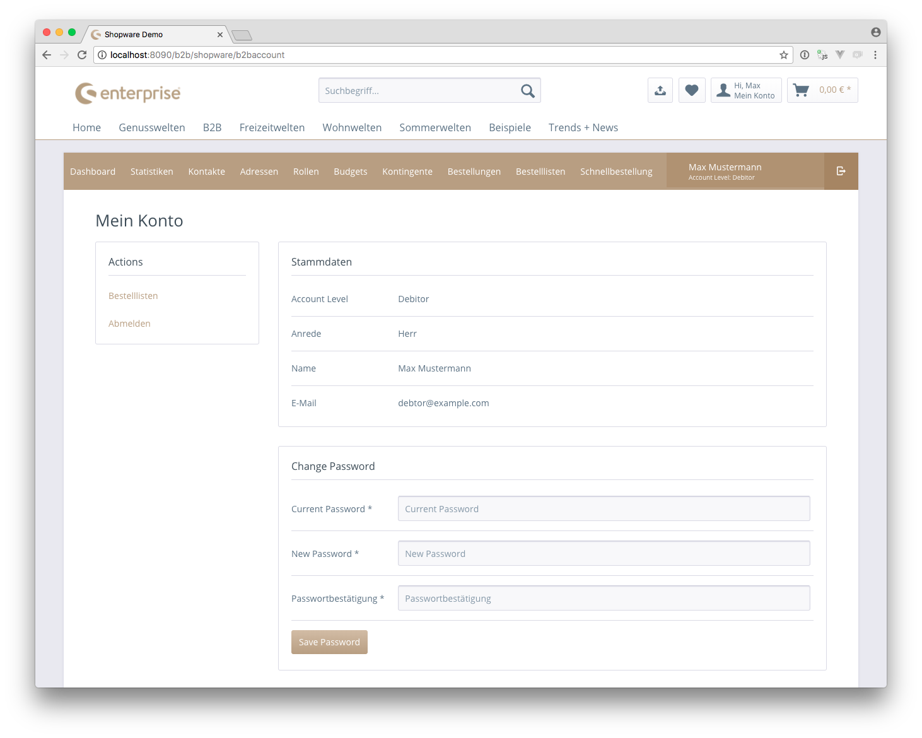
Task: Click the browser back arrow
Action: click(47, 55)
